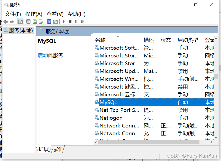Select the Microsoft Soft... service row
221x161 pixels.
tap(154, 48)
